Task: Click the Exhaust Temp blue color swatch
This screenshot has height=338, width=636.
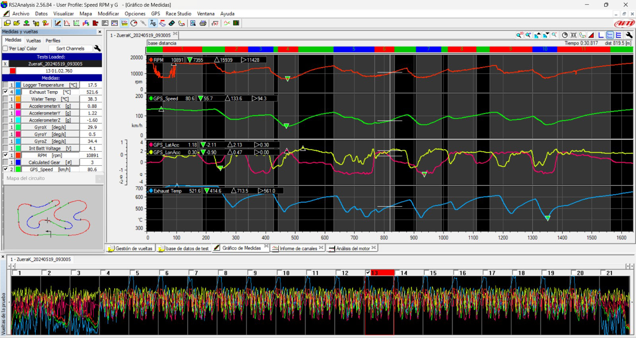Action: point(18,92)
